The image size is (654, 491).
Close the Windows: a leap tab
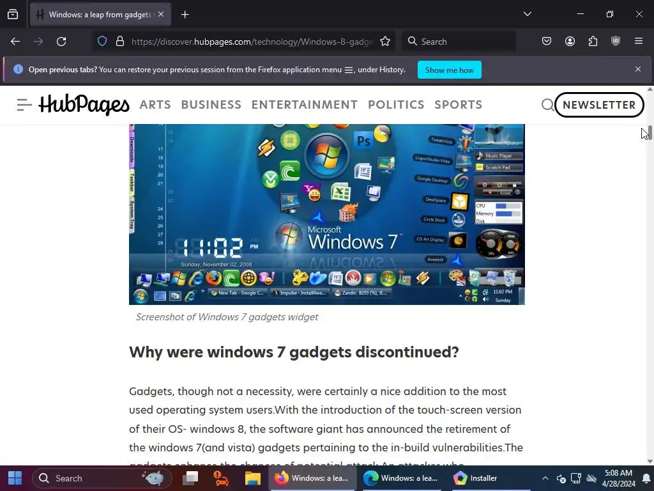[161, 14]
